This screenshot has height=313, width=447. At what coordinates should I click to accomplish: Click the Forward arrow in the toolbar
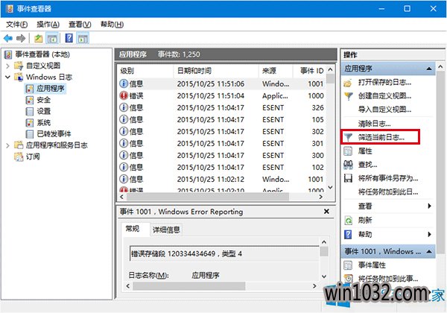click(22, 38)
